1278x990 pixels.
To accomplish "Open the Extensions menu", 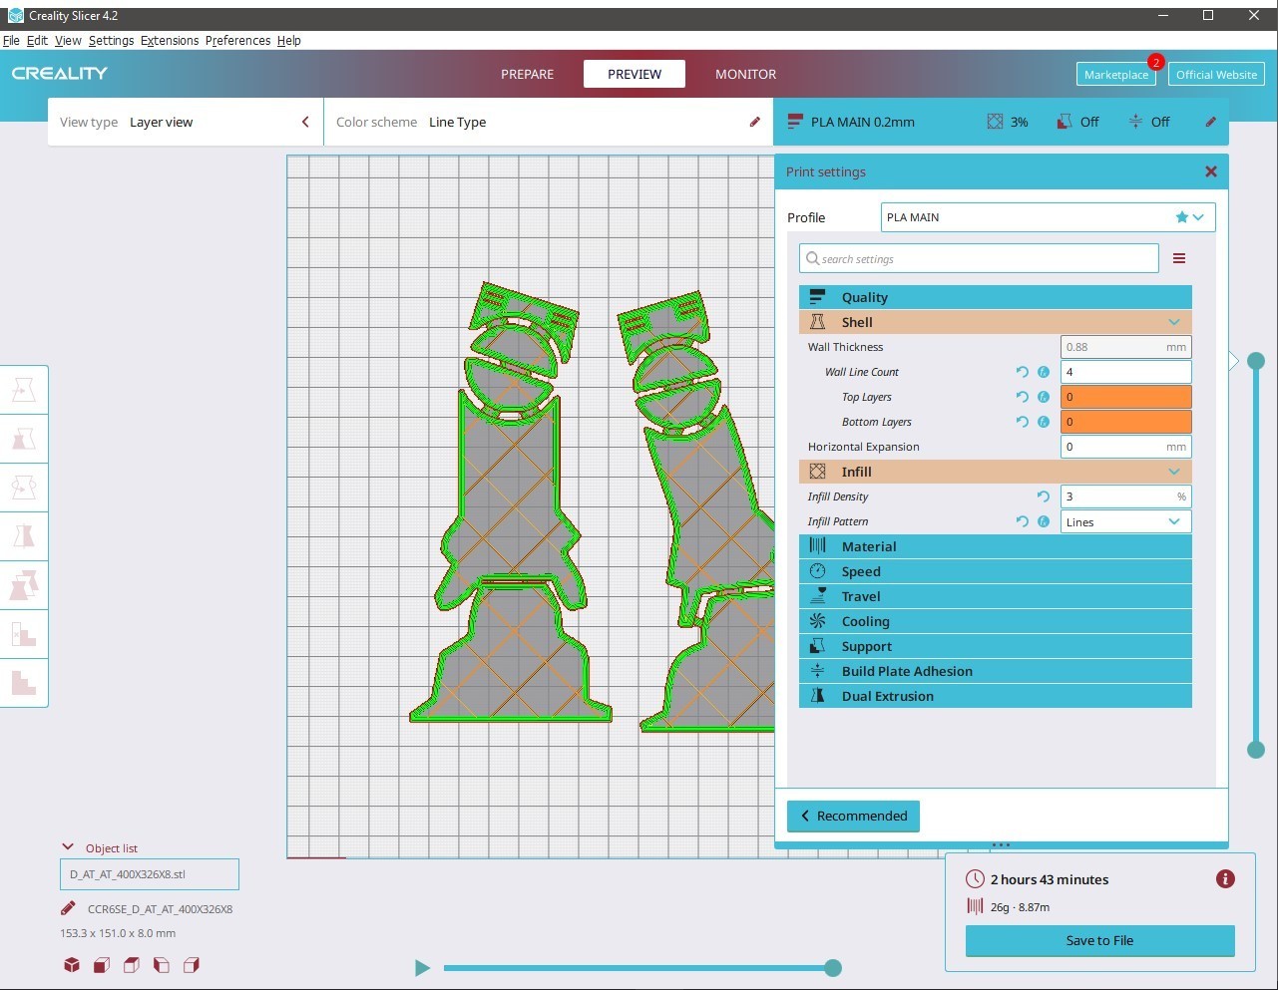I will coord(170,41).
